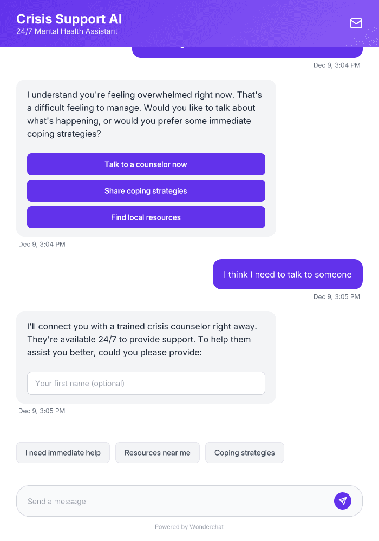Choose the 'Share coping strategies' option

[146, 190]
